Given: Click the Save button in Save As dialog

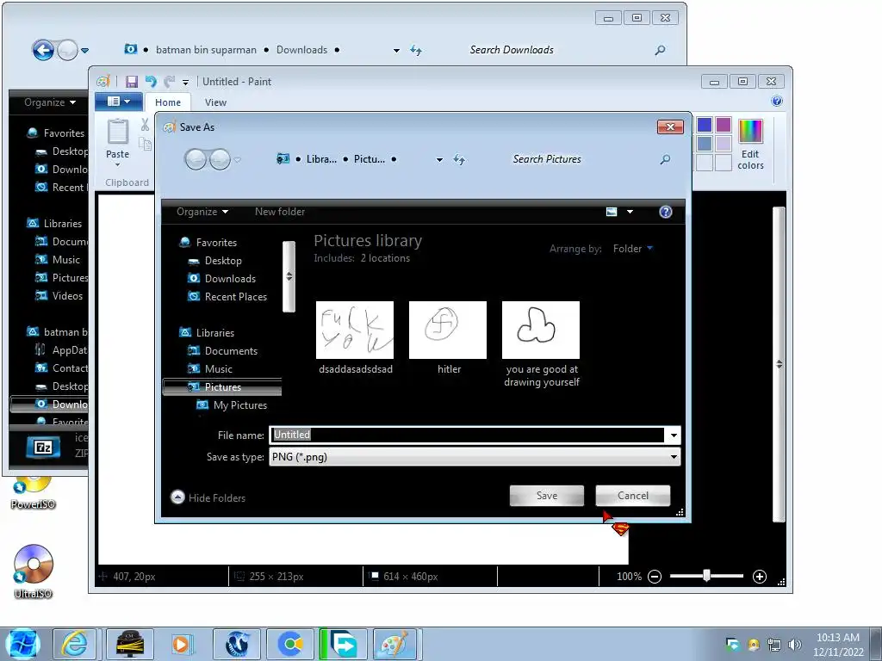Looking at the screenshot, I should (546, 495).
